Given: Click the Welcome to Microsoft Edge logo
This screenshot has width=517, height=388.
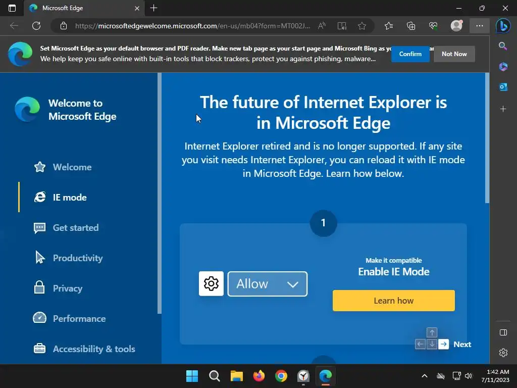Looking at the screenshot, I should 27,109.
